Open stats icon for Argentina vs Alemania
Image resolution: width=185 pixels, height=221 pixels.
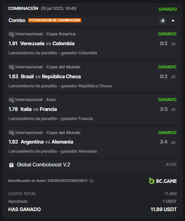coord(173,142)
